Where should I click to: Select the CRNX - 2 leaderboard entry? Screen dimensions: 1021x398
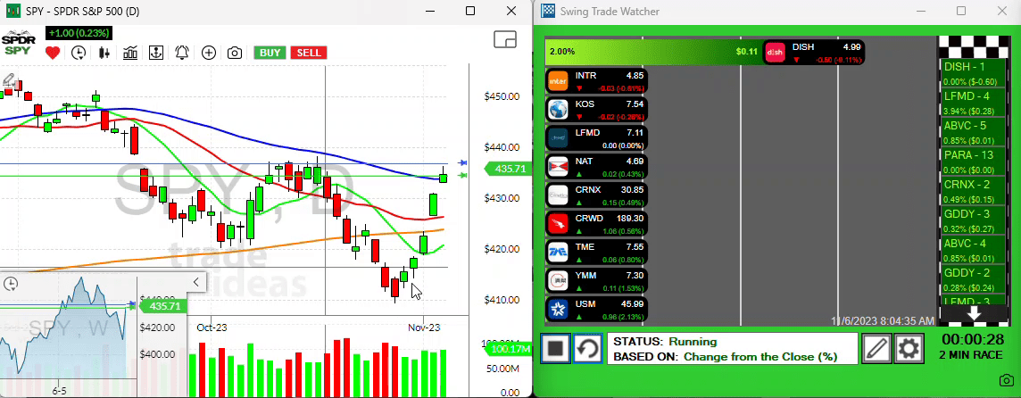tap(972, 192)
